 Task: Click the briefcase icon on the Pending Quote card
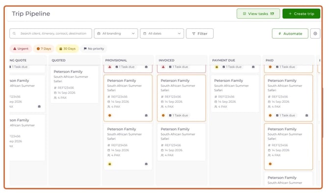(39, 106)
